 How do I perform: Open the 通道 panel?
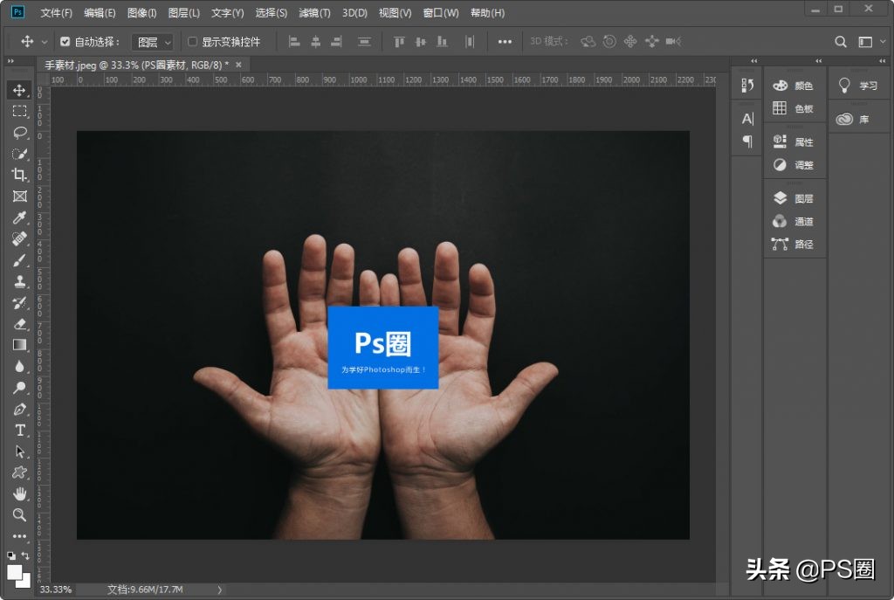tap(793, 221)
